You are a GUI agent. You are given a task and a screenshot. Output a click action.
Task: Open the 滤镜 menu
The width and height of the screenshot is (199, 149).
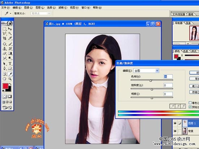[63, 8]
